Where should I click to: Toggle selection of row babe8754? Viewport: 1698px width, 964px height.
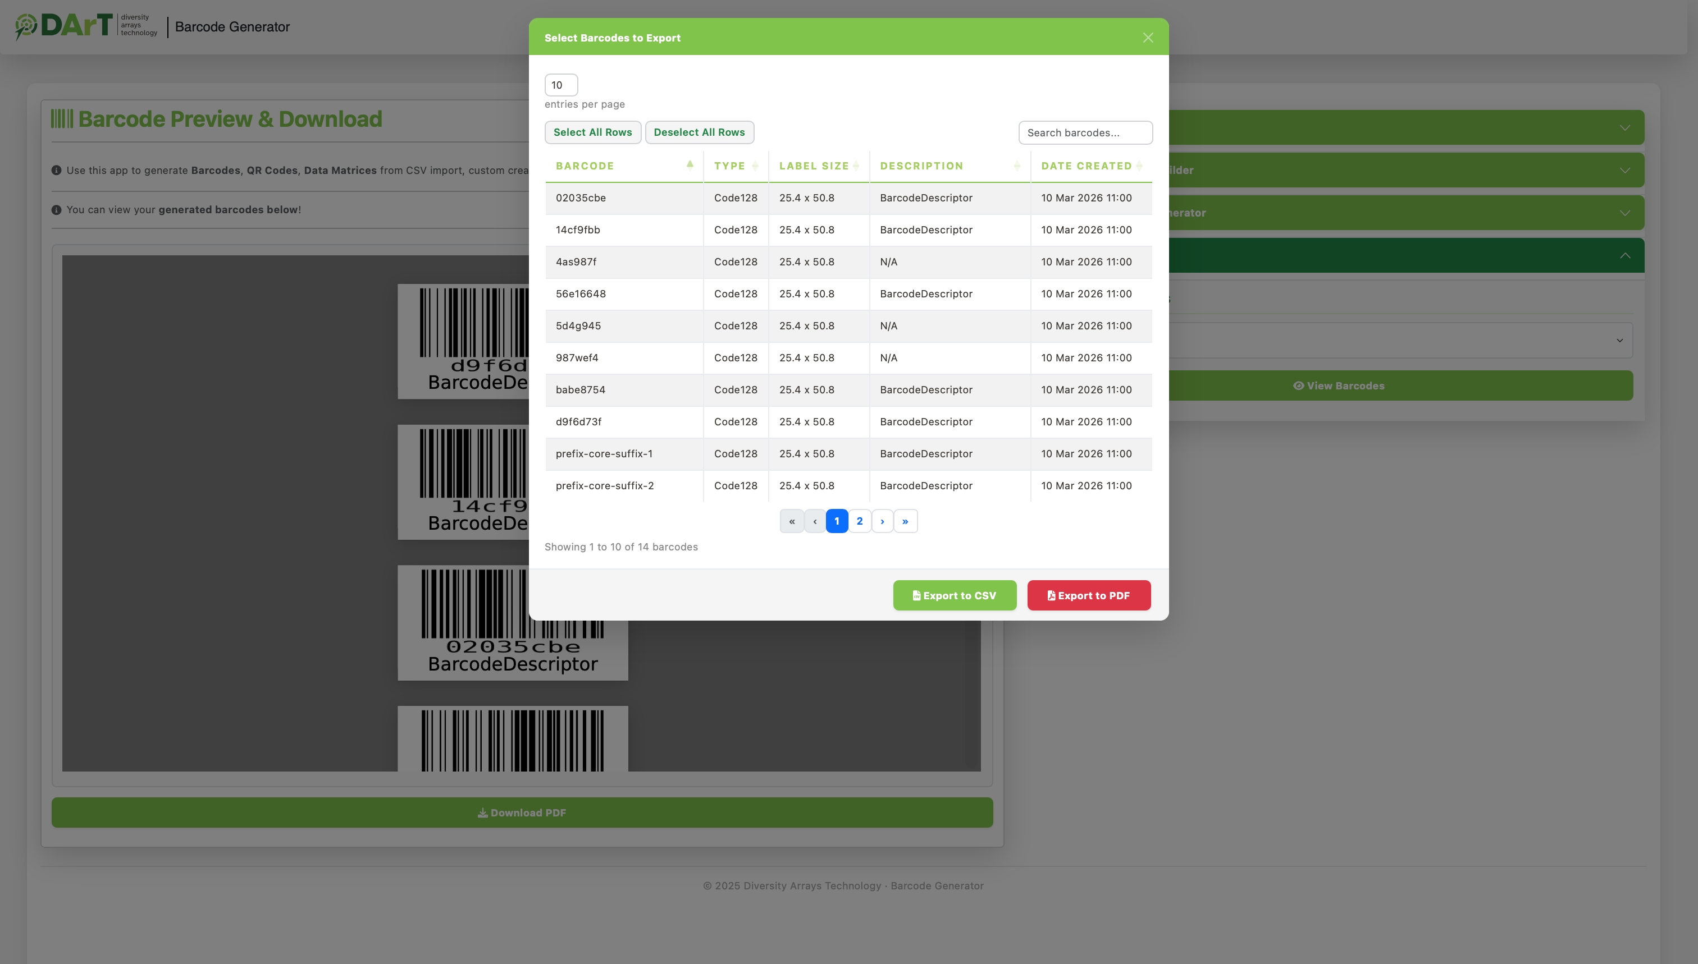click(x=624, y=390)
